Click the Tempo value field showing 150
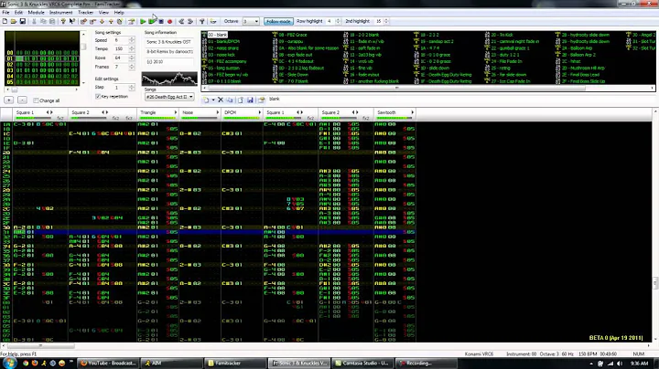The width and height of the screenshot is (659, 369). coord(121,49)
